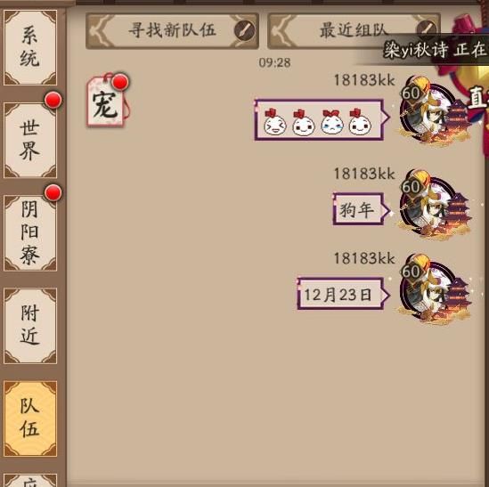Image resolution: width=489 pixels, height=487 pixels.
Task: Open the 宠 pet tag icon
Action: point(107,101)
